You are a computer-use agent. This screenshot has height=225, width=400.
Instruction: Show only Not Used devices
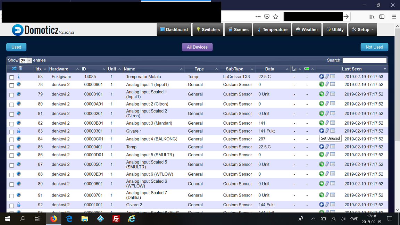(x=374, y=47)
